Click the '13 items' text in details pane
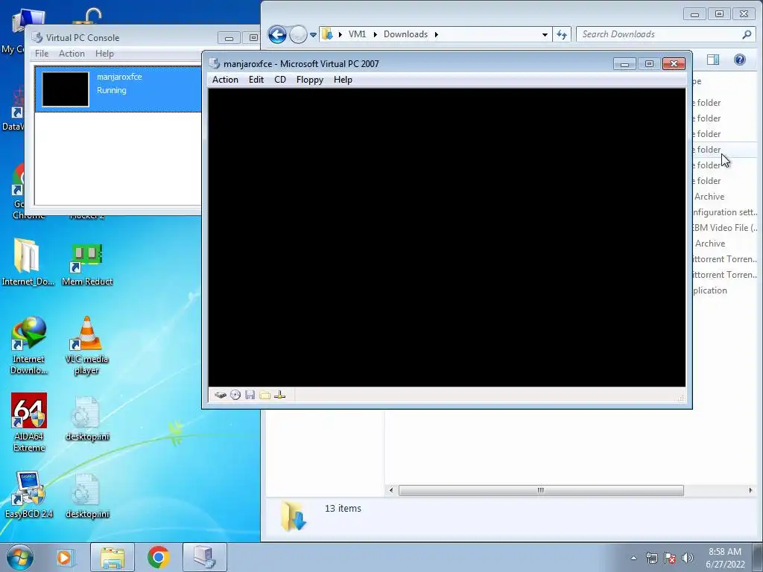Viewport: 763px width, 572px height. [343, 508]
